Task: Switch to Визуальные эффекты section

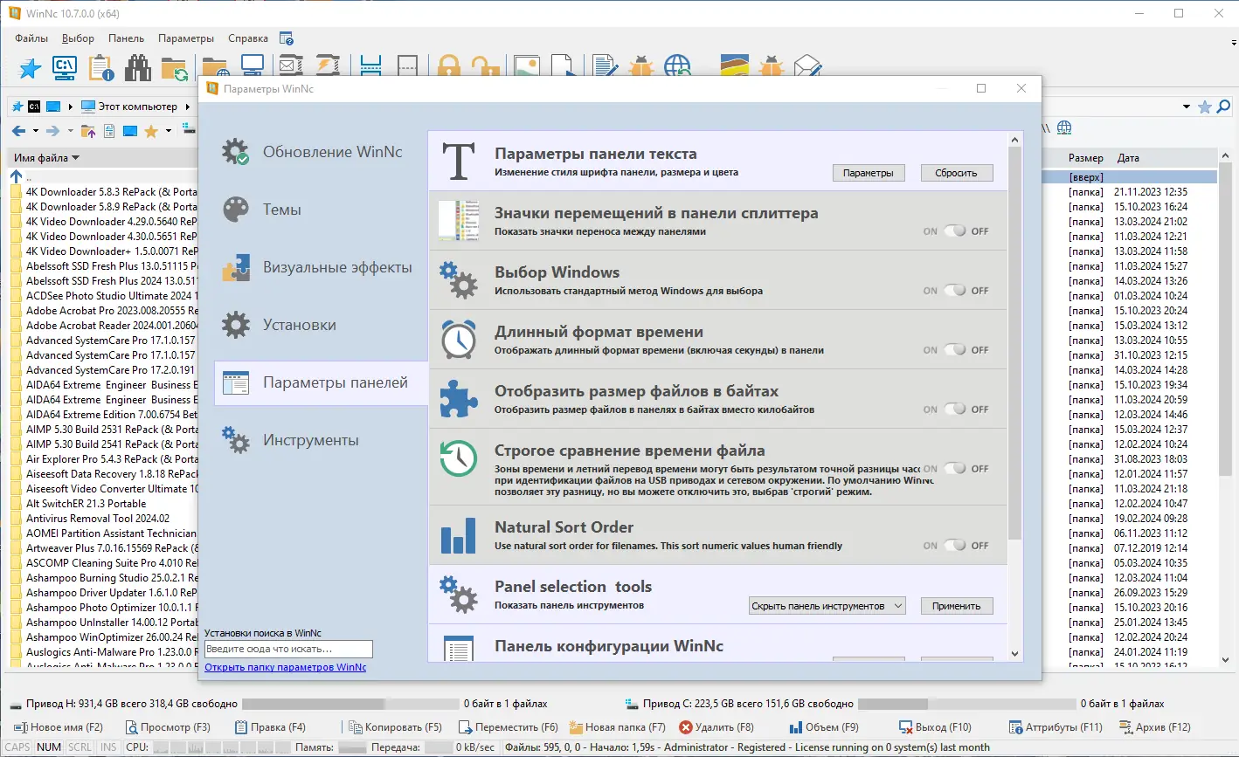Action: (x=321, y=267)
